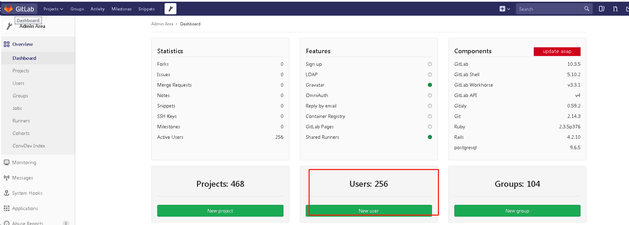Click the Active Users statistic label
Viewport: 629px width, 225px height.
pyautogui.click(x=170, y=137)
